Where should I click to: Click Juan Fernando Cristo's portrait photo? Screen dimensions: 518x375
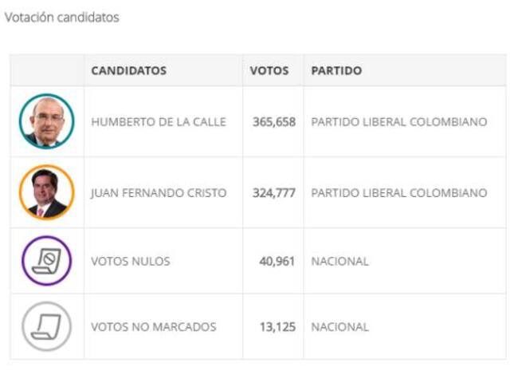click(46, 192)
